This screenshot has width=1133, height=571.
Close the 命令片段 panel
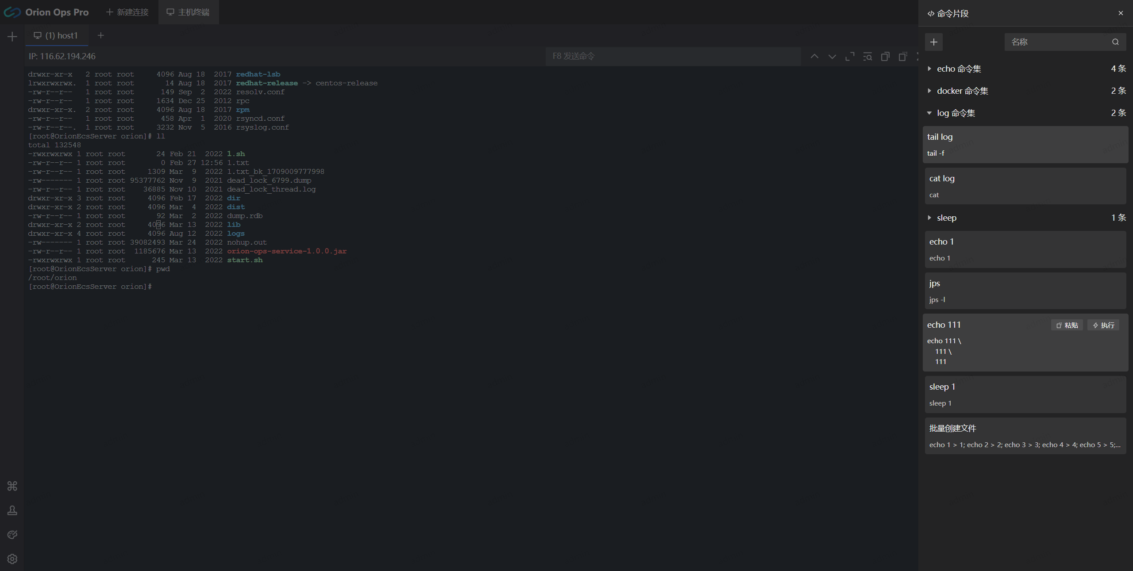1121,13
